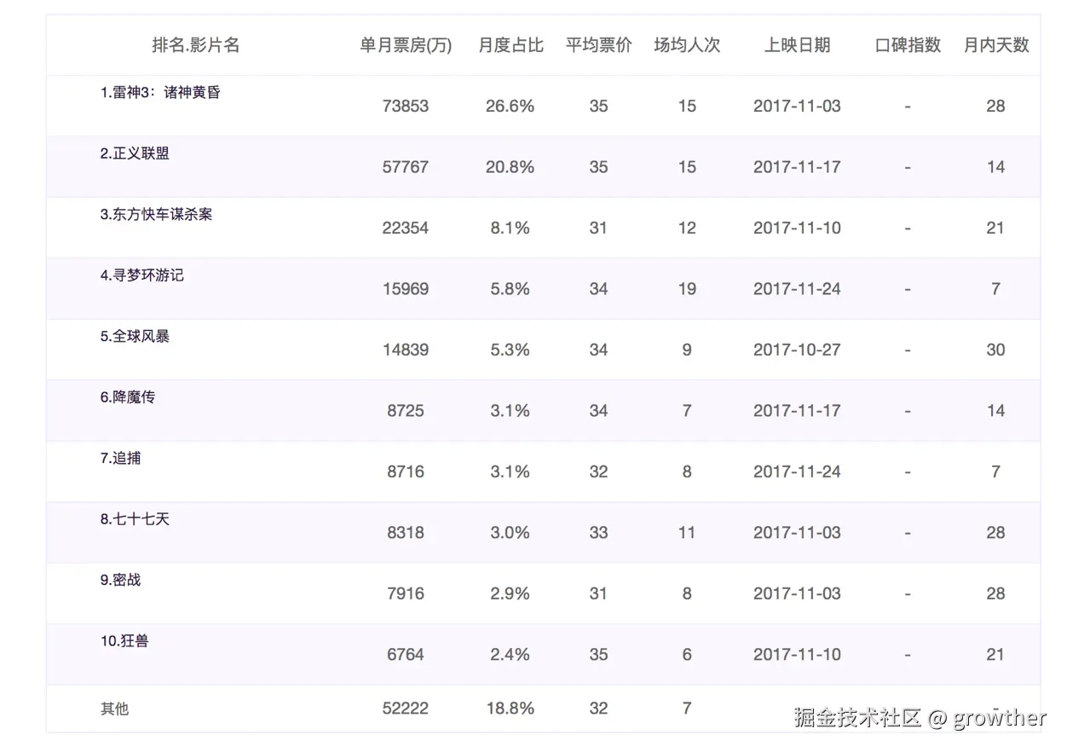Click 场均人次 value 11 for 七十七天

(687, 533)
